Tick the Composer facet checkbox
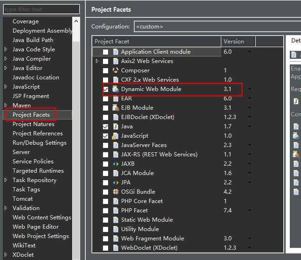Screen dimensions: 301x260 105,70
